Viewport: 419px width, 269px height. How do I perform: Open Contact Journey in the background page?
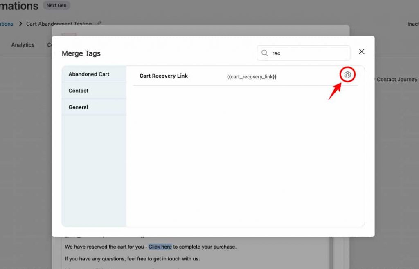tap(397, 80)
